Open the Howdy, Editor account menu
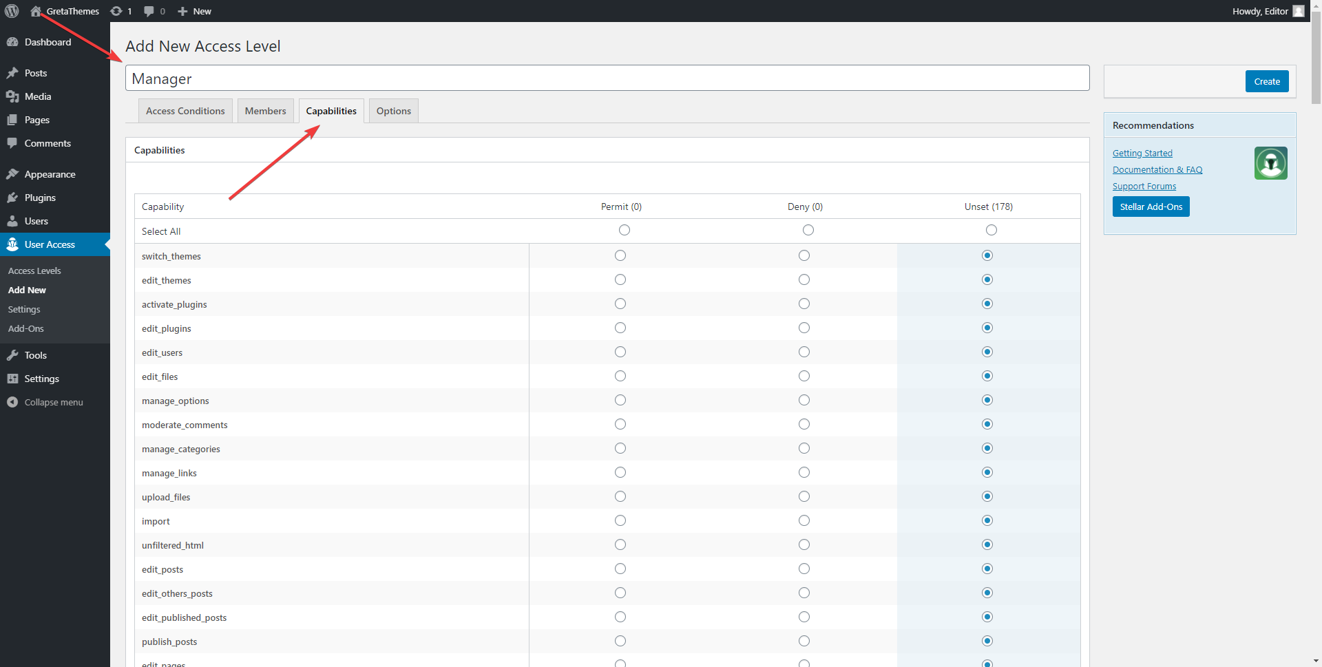 (1267, 11)
